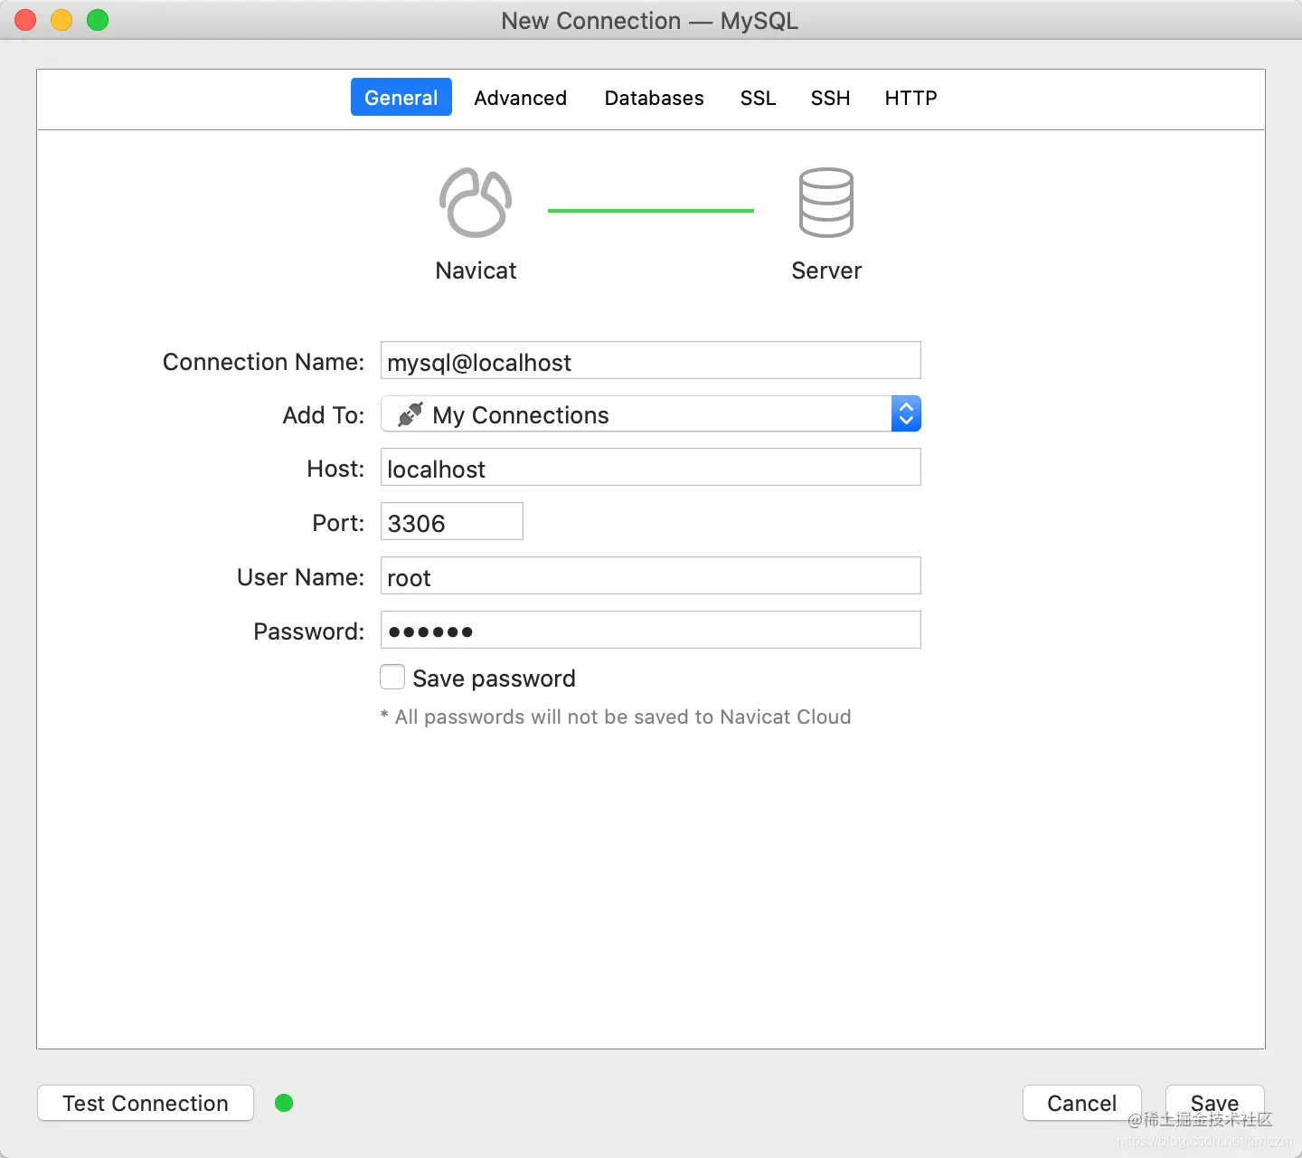
Task: Open the Add To dropdown arrows
Action: coord(906,413)
